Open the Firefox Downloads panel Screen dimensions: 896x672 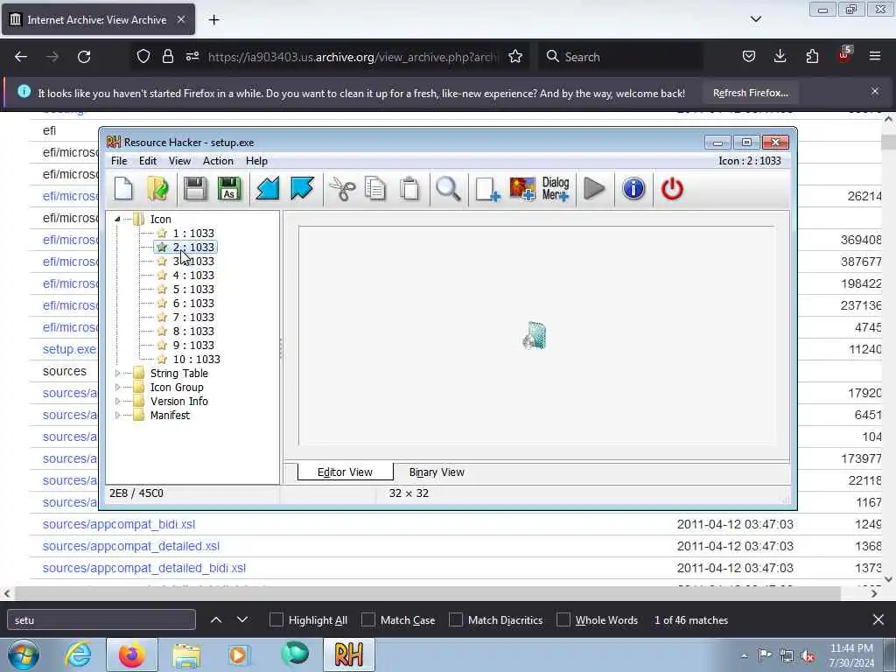pos(780,56)
